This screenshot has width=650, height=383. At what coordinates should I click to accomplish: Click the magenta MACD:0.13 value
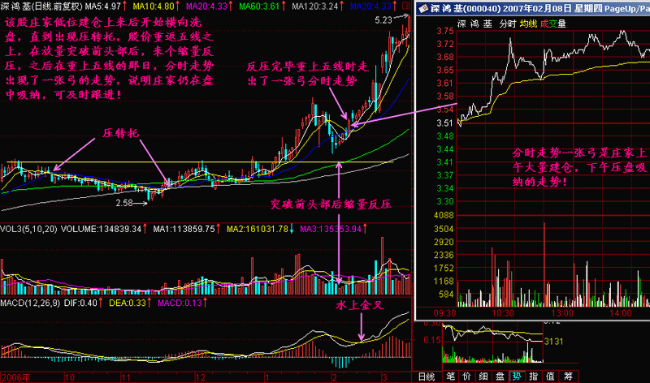point(180,303)
